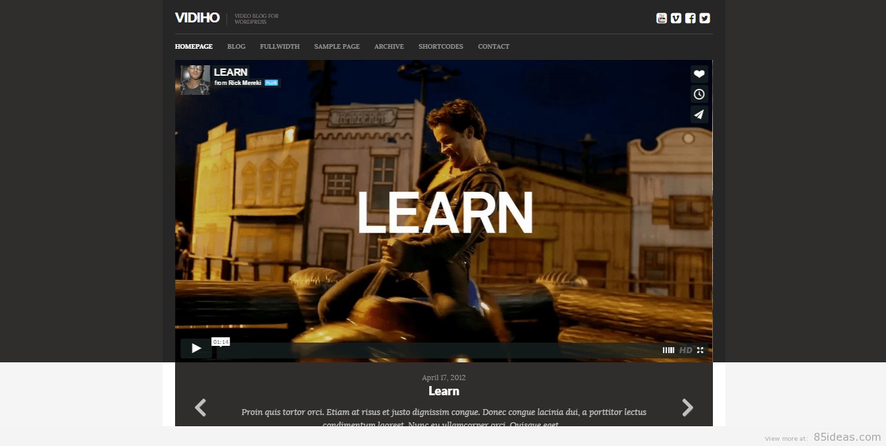886x446 pixels.
Task: Go to previous slide arrow
Action: point(201,408)
